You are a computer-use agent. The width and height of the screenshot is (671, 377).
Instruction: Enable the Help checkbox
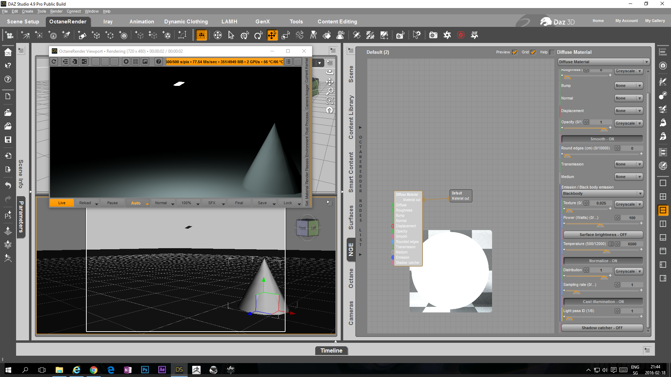pos(552,52)
